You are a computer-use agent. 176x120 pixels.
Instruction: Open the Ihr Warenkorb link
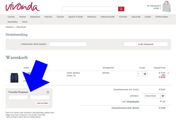coord(154,6)
